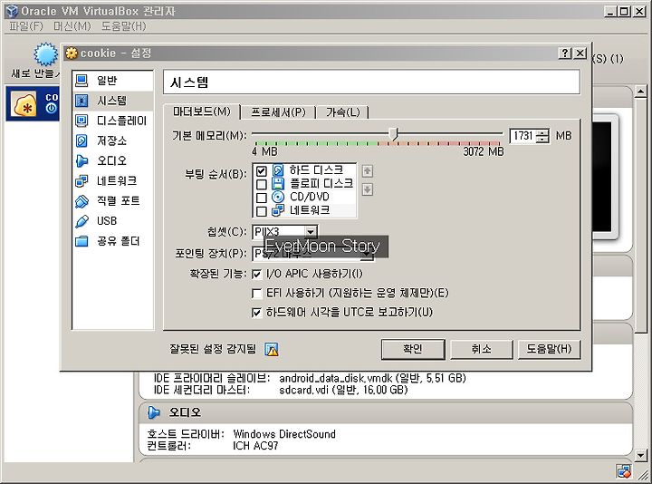Open the 오디오 settings category
Image resolution: width=652 pixels, height=484 pixels.
coord(112,160)
